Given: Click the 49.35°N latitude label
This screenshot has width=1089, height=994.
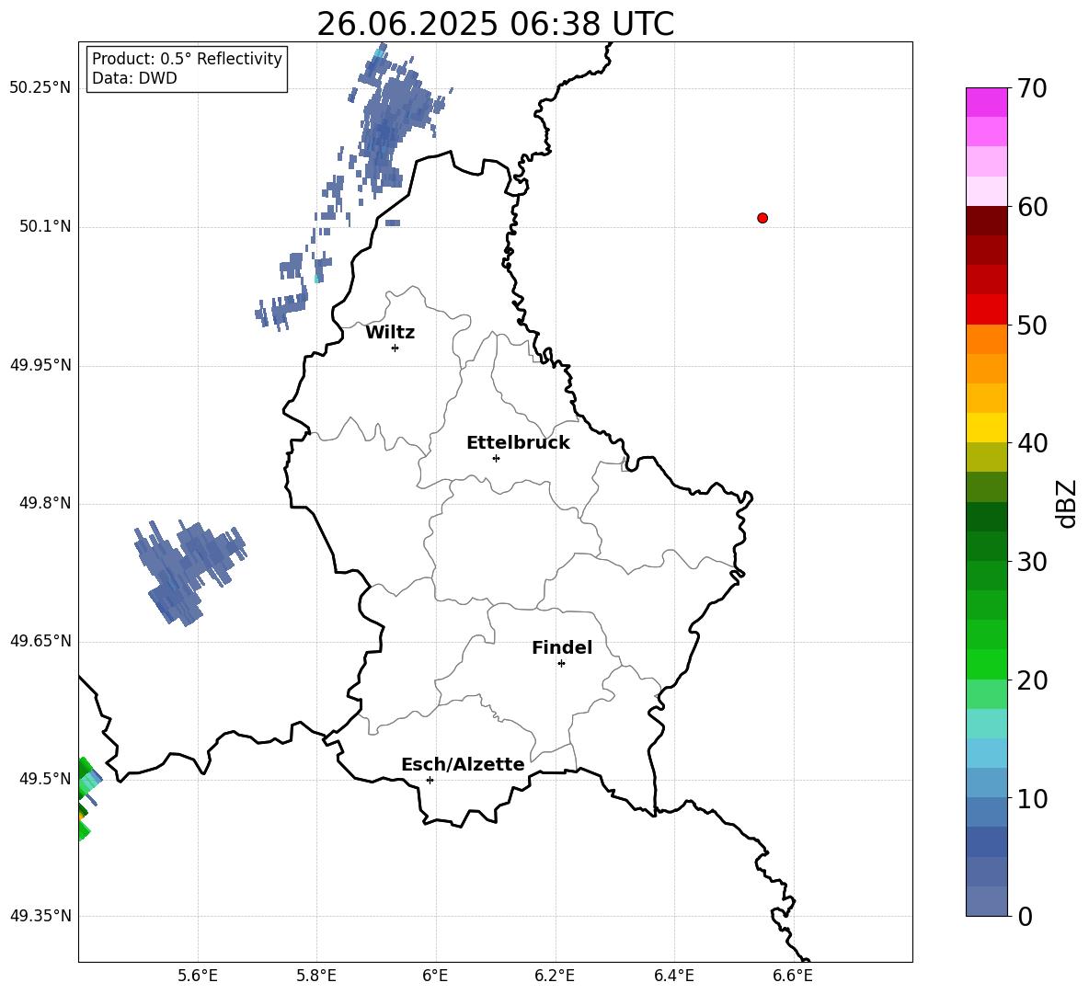Looking at the screenshot, I should (x=40, y=916).
